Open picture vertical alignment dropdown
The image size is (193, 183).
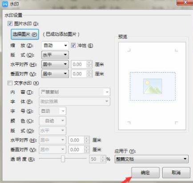55,74
